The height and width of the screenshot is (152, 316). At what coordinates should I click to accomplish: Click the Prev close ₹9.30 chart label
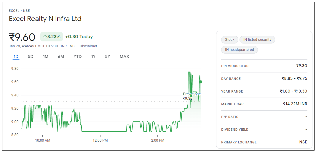[192, 96]
